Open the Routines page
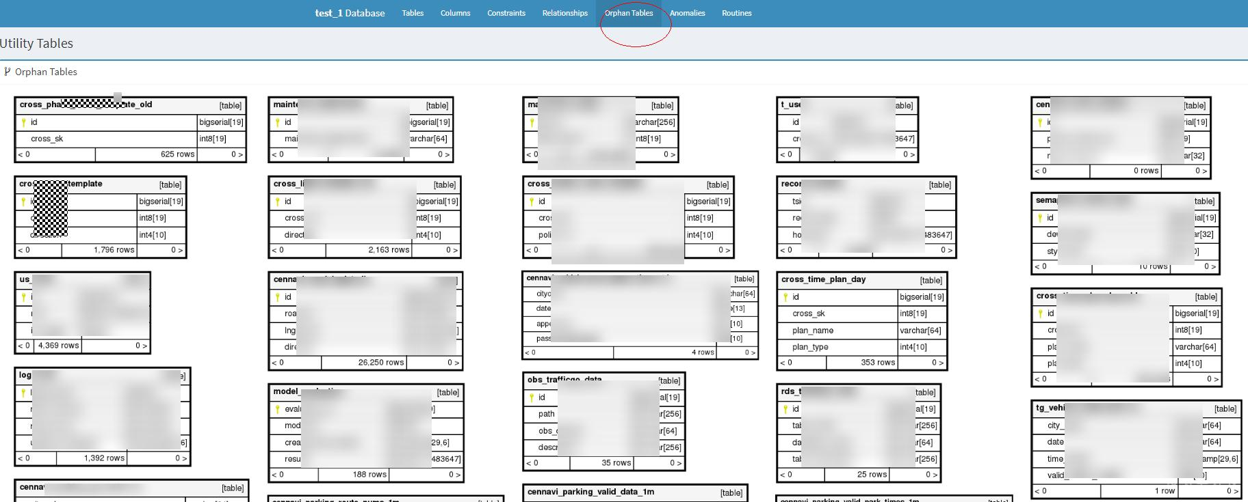 pos(737,13)
